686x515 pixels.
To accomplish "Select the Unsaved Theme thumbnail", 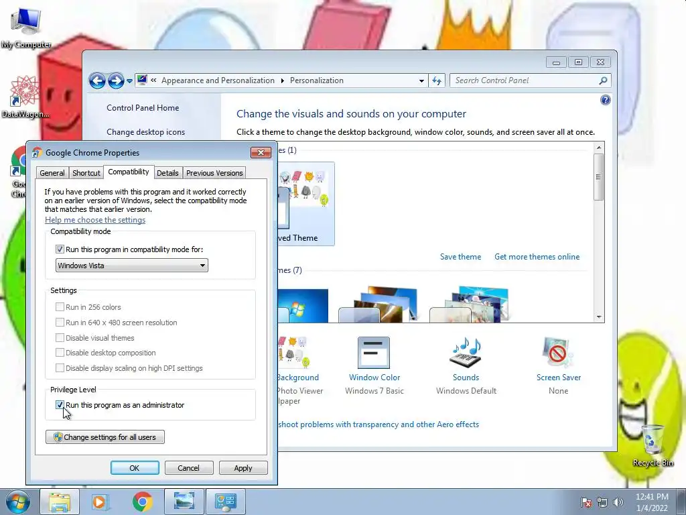I will 306,204.
